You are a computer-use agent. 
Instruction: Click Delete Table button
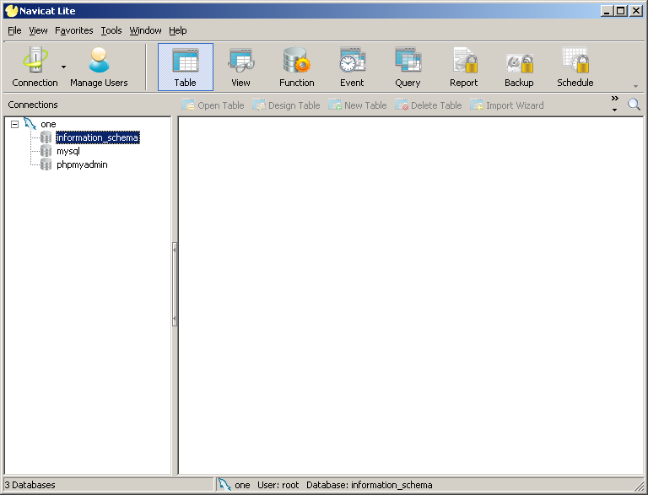click(428, 105)
